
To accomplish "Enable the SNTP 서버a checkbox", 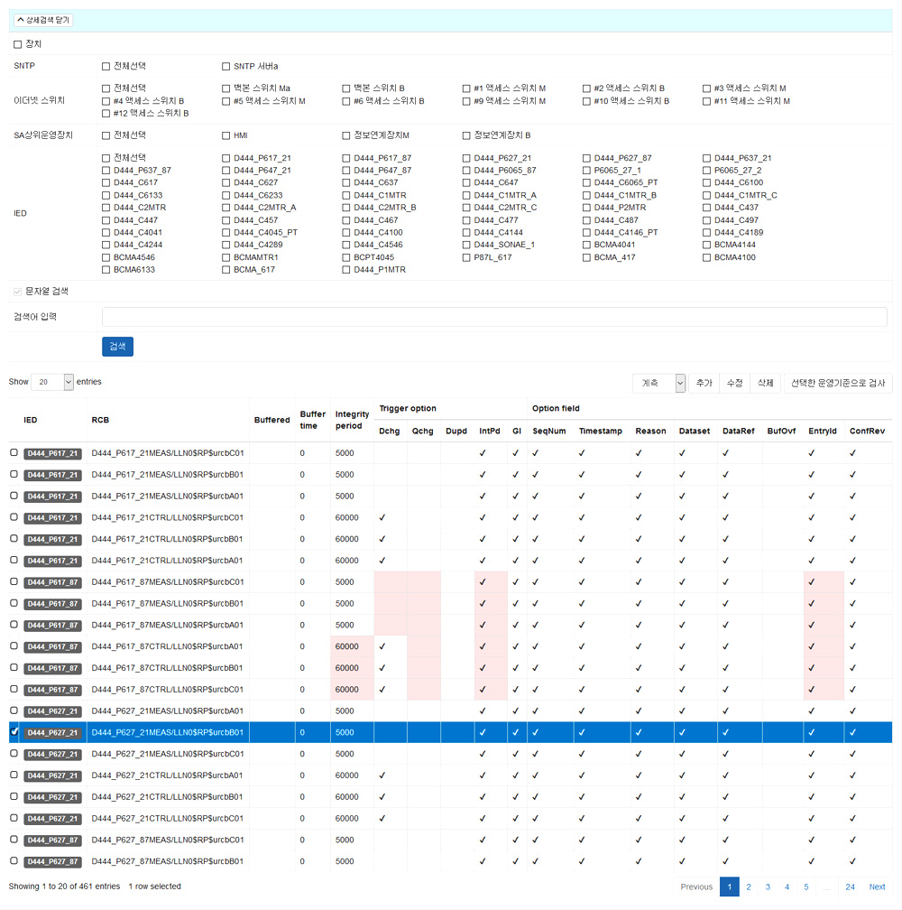I will (225, 67).
